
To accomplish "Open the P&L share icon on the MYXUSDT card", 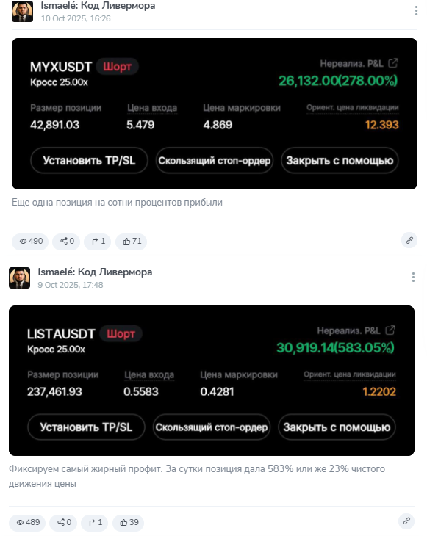I will click(393, 63).
